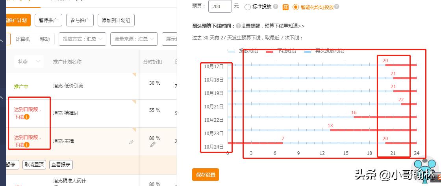Click orange 推广计划 button
Screen dimensions: 441x186
pyautogui.click(x=17, y=20)
